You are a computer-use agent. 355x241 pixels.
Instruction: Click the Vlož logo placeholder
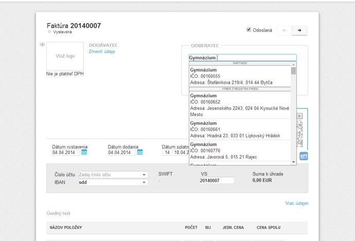[x=65, y=56]
